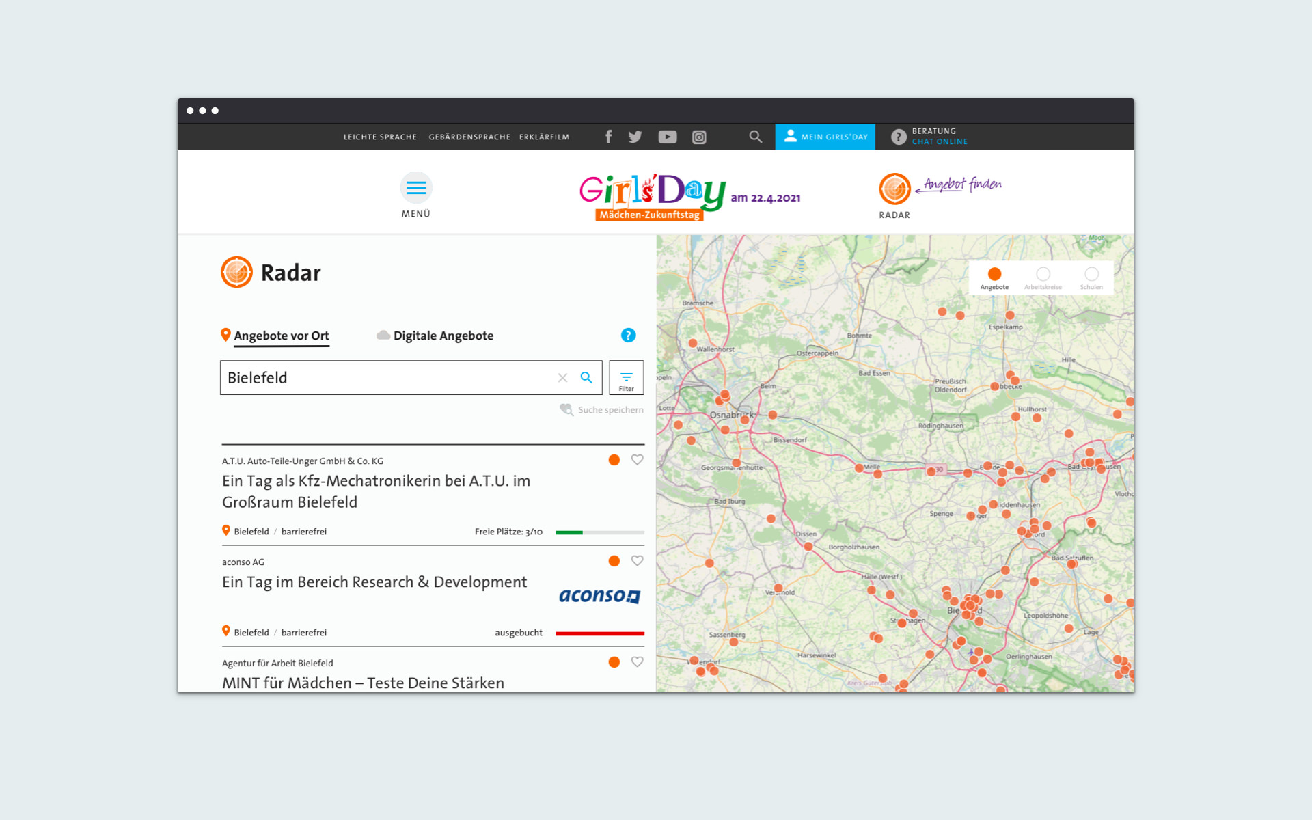Click the Girls'Day logo
The width and height of the screenshot is (1312, 820).
(x=653, y=197)
